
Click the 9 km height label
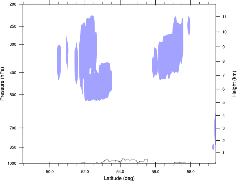tap(224, 47)
